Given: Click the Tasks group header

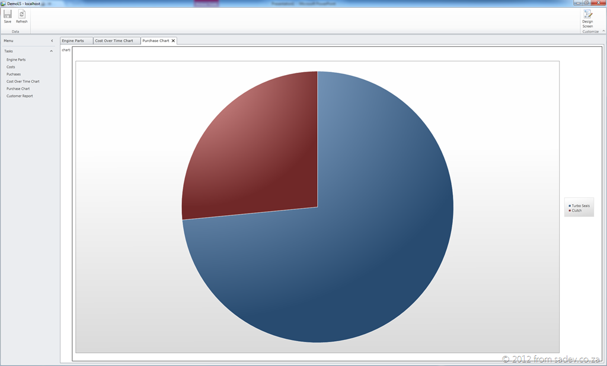Looking at the screenshot, I should pos(28,51).
